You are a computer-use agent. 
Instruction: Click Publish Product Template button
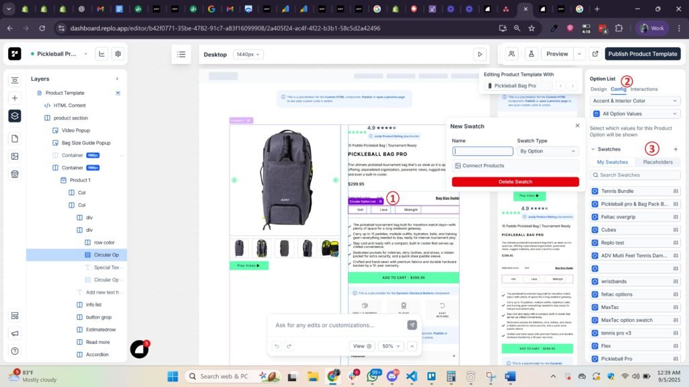click(642, 54)
